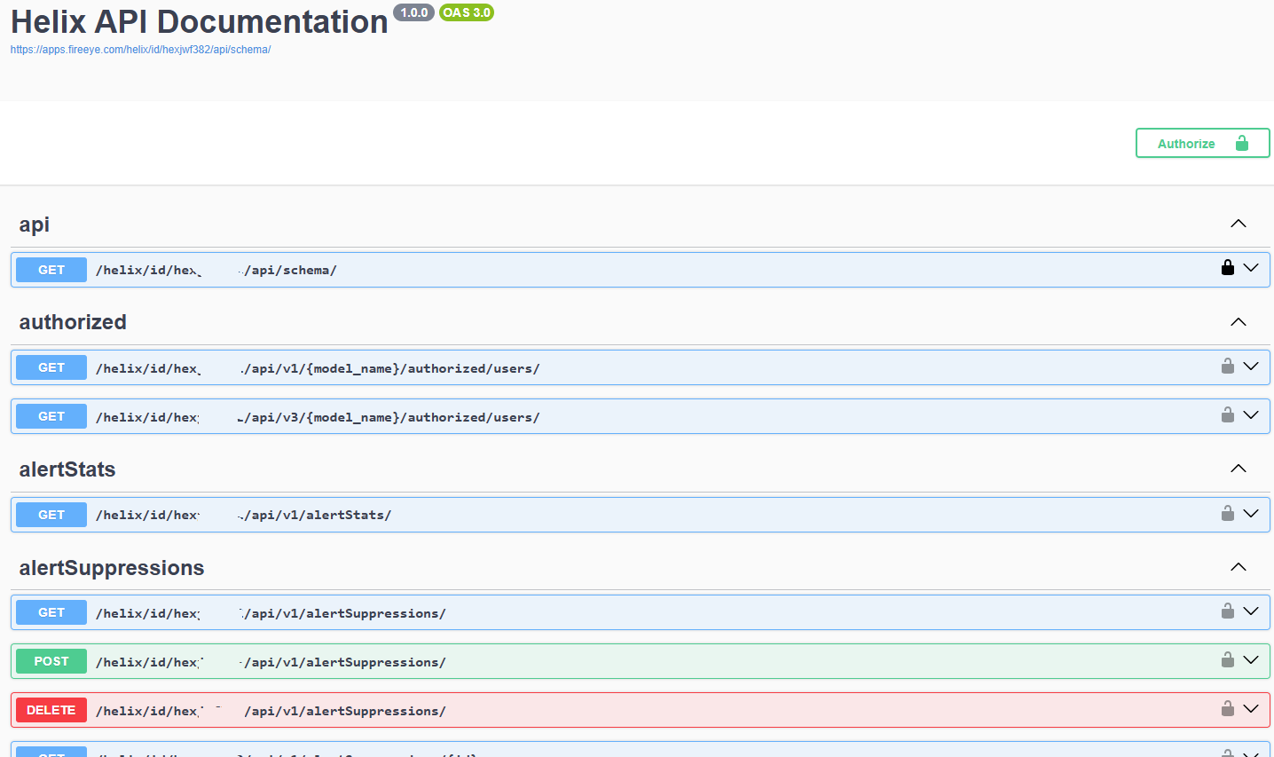
Task: Click the path with /api/v3/{model_name}/authorized/users/
Action: 318,417
